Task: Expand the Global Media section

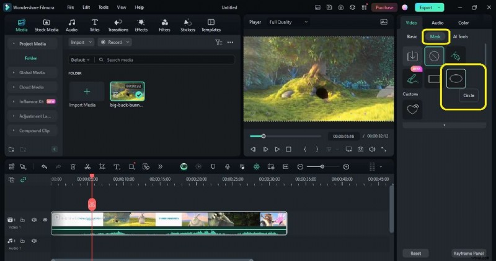Action: coord(32,72)
